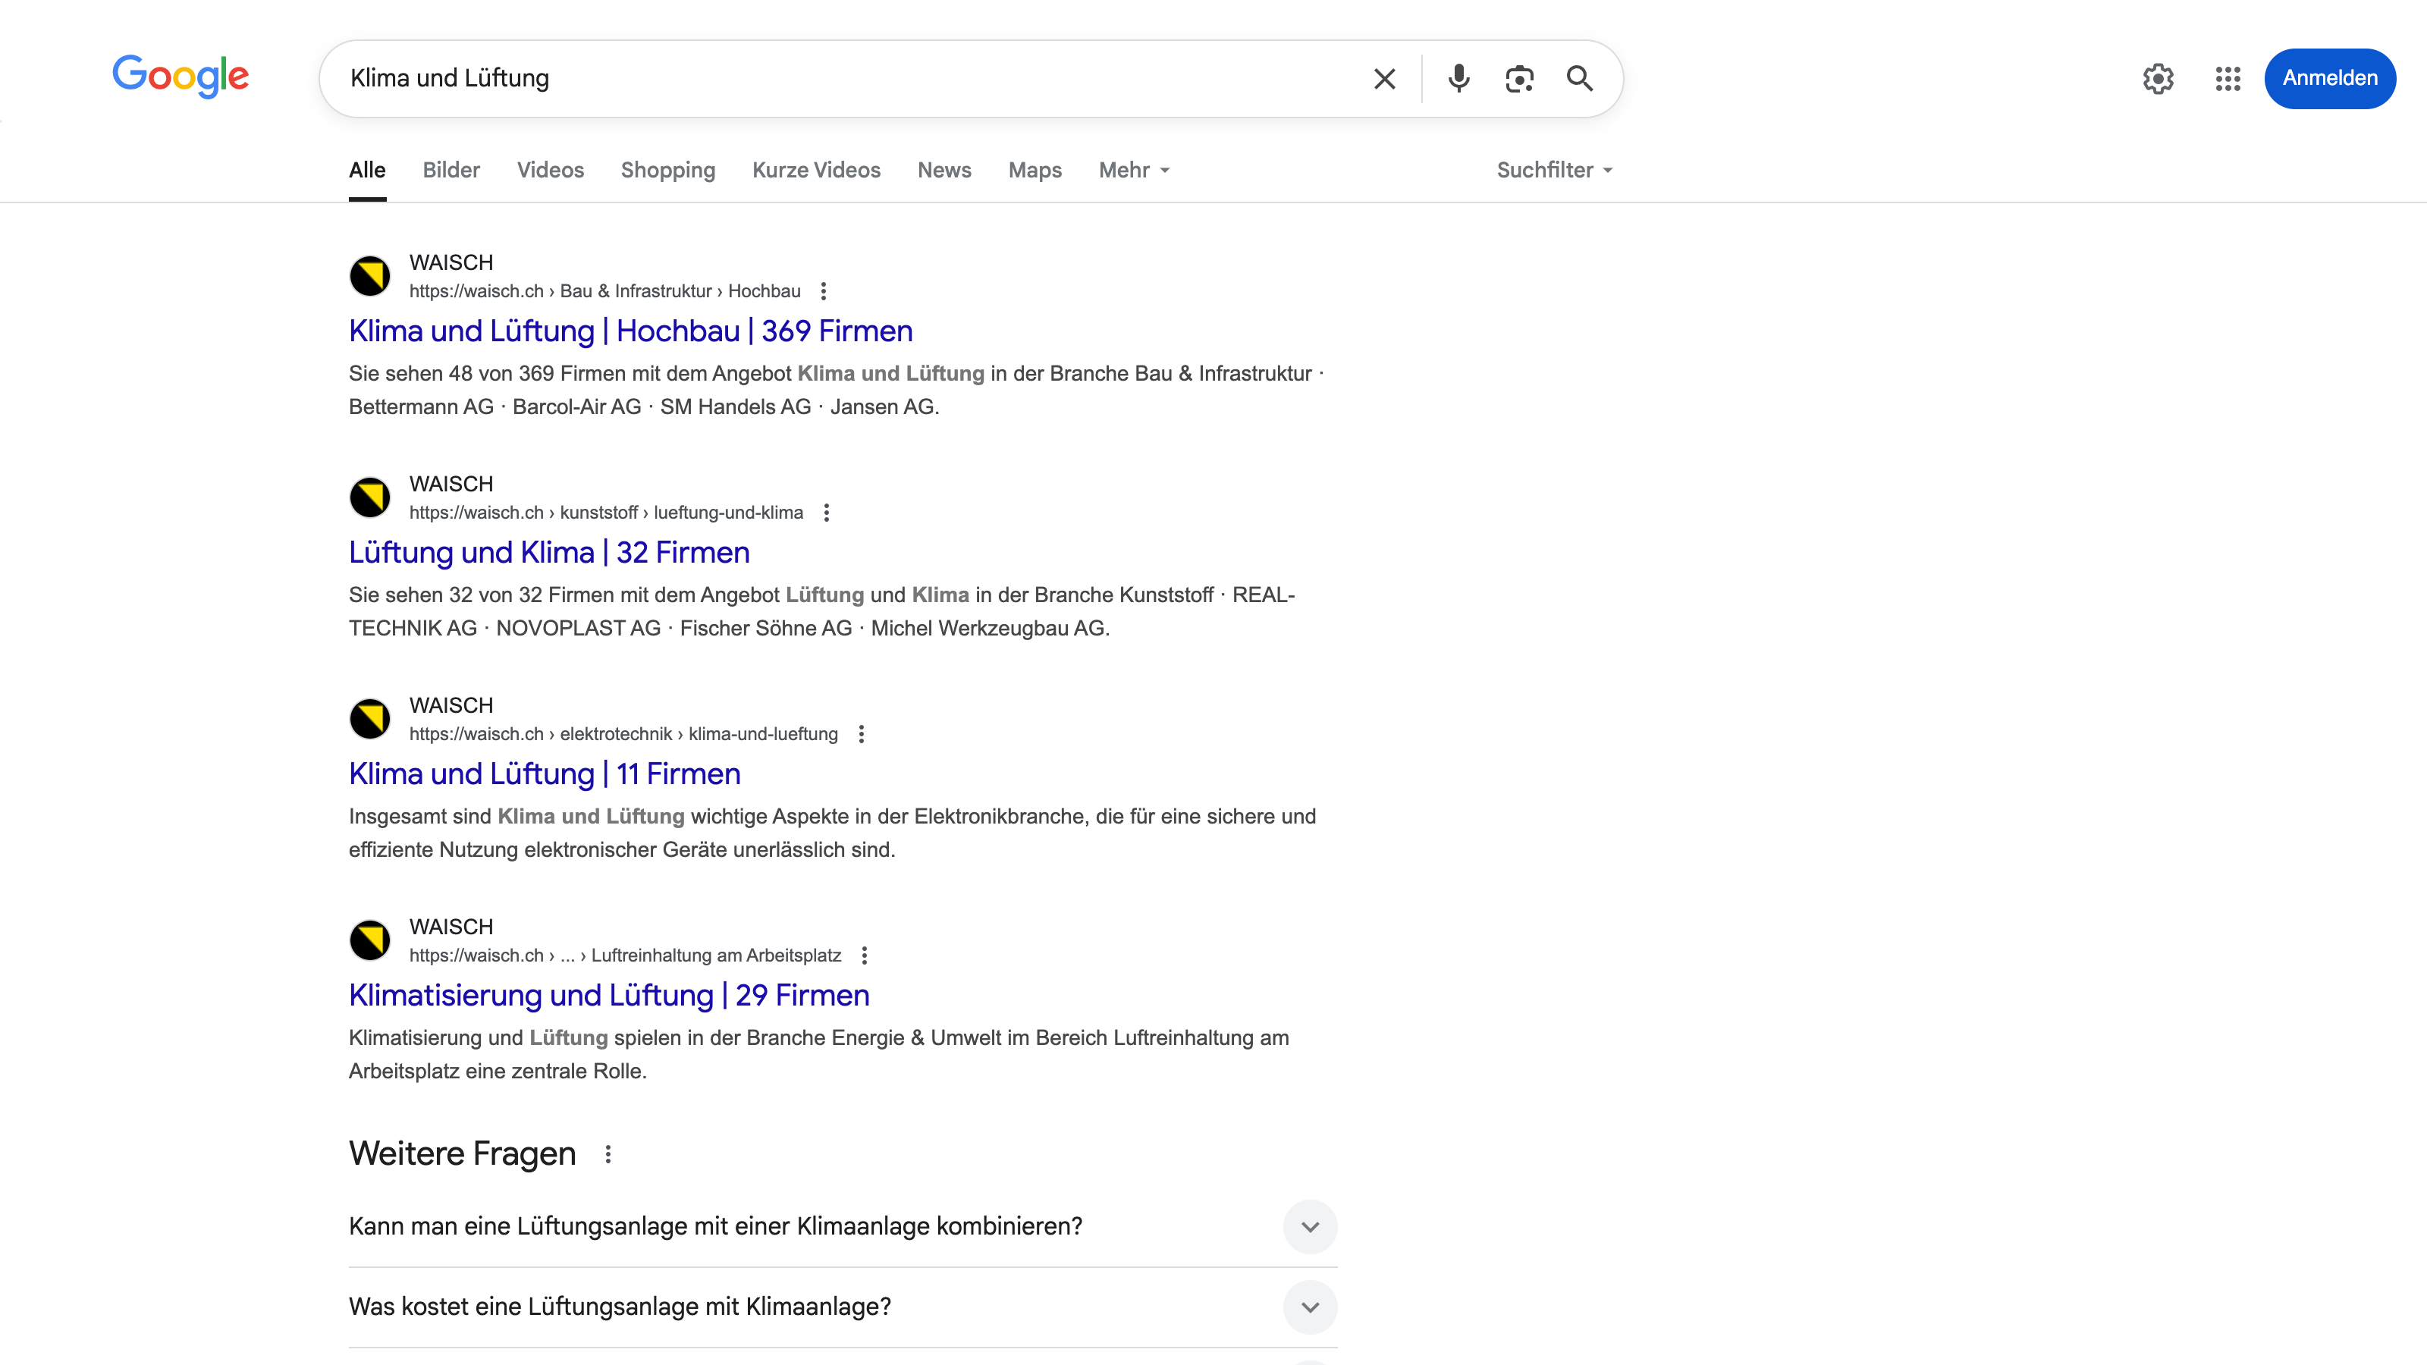Click the Weitere Fragen heading
This screenshot has height=1365, width=2427.
coord(462,1154)
